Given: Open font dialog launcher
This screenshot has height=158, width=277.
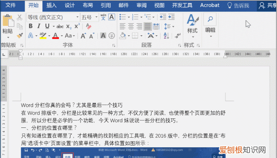Looking at the screenshot, I should (x=113, y=46).
